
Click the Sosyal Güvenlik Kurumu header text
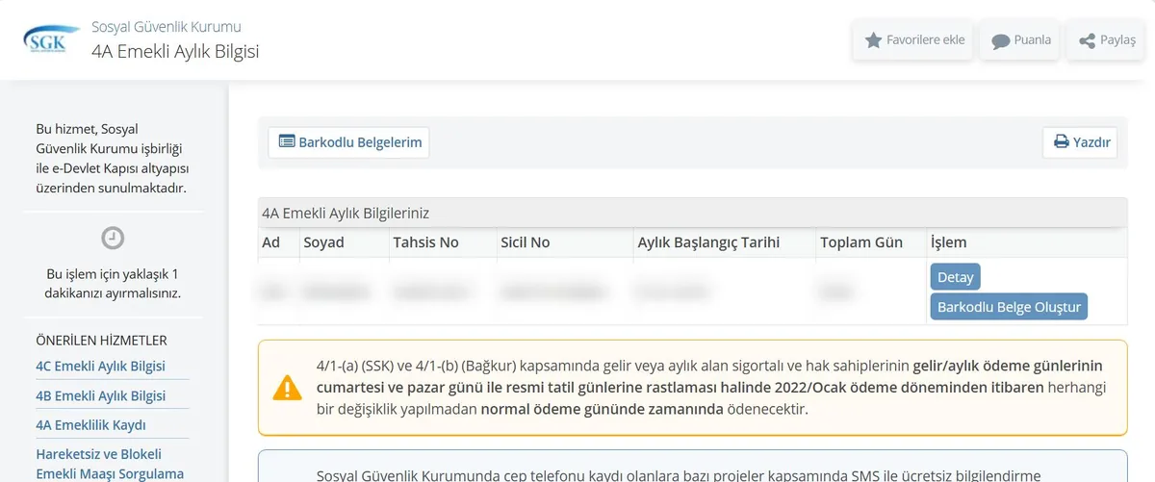pos(167,27)
